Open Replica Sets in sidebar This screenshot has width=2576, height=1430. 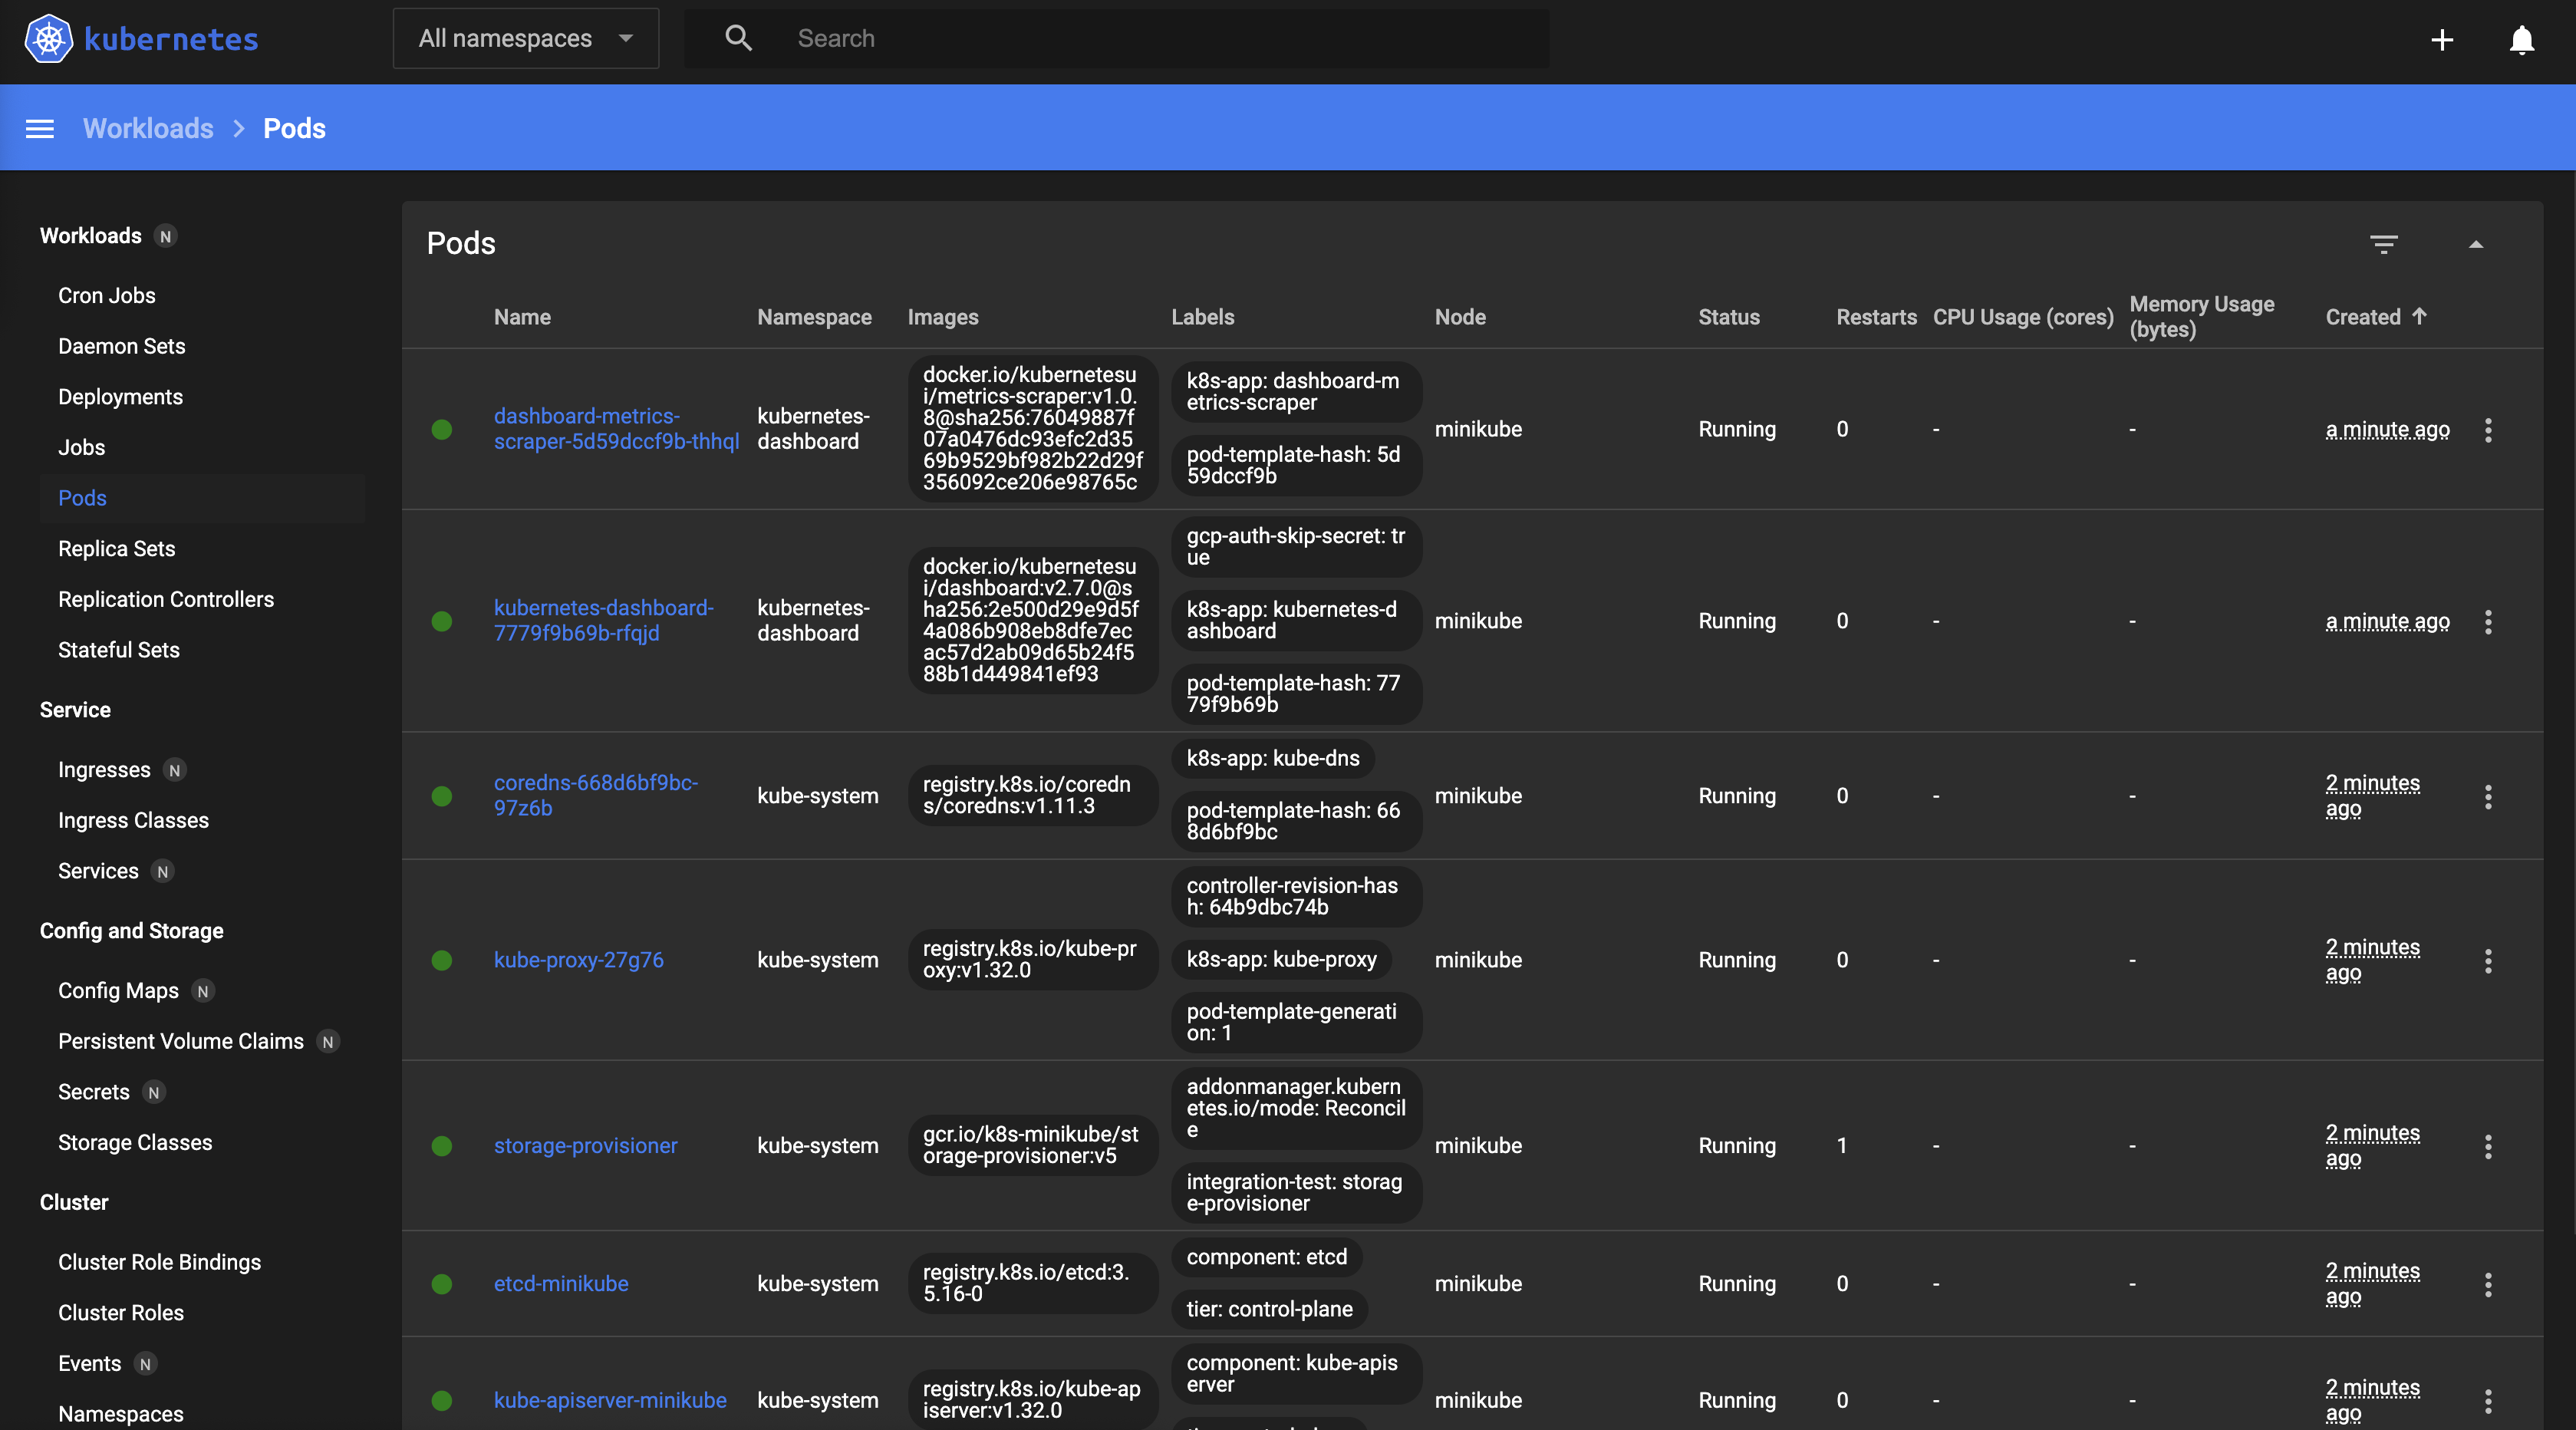point(117,548)
